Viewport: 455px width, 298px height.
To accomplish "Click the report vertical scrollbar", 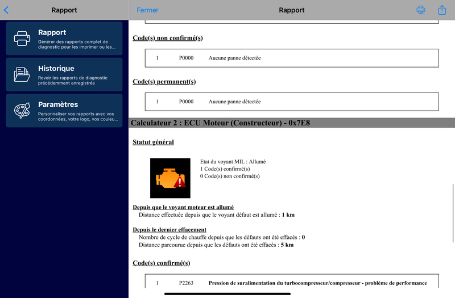I will [x=453, y=213].
